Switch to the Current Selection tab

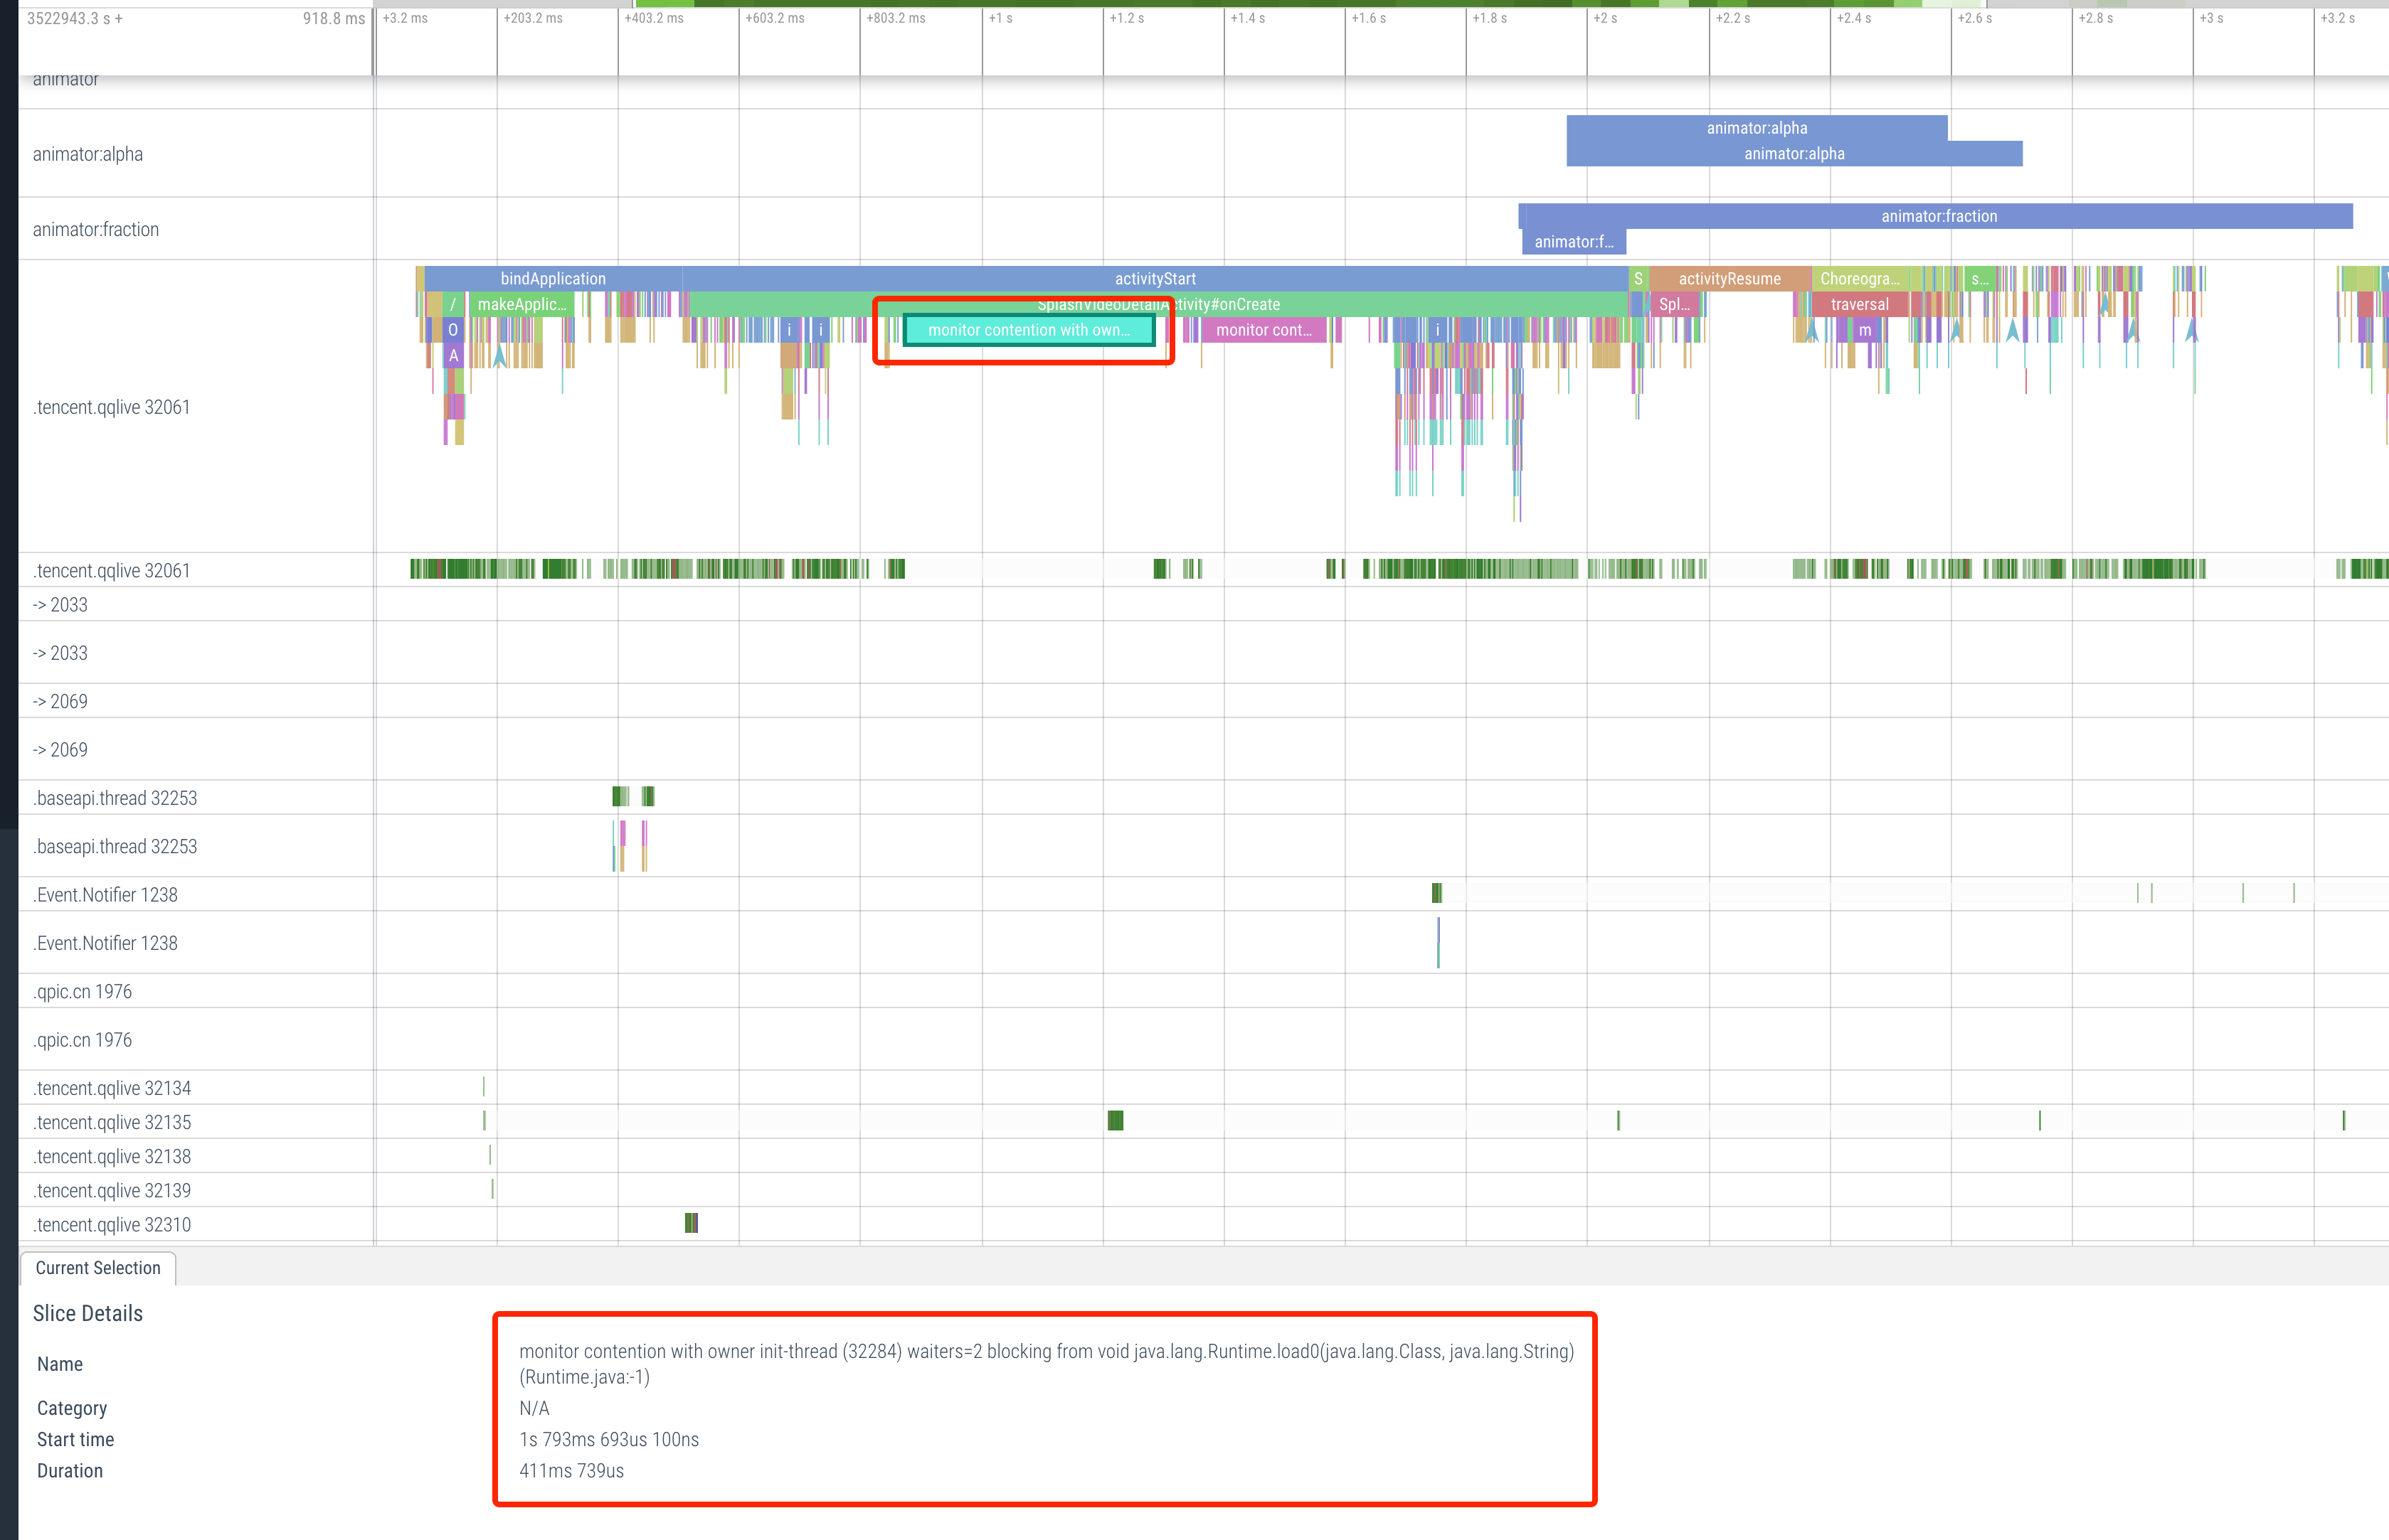97,1267
